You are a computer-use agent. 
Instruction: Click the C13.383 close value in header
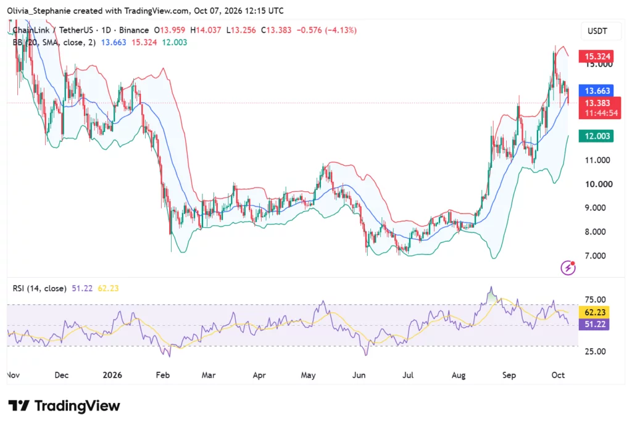pyautogui.click(x=276, y=30)
